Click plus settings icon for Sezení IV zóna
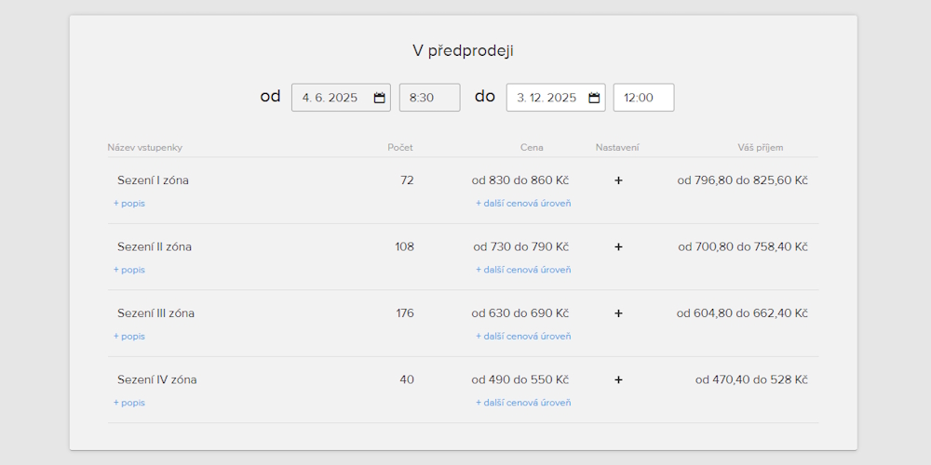The width and height of the screenshot is (931, 465). point(618,379)
